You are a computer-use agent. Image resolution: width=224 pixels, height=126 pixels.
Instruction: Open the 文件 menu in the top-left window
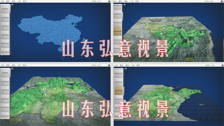point(2,1)
